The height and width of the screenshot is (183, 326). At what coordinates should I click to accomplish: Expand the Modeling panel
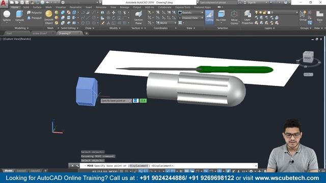click(x=21, y=28)
